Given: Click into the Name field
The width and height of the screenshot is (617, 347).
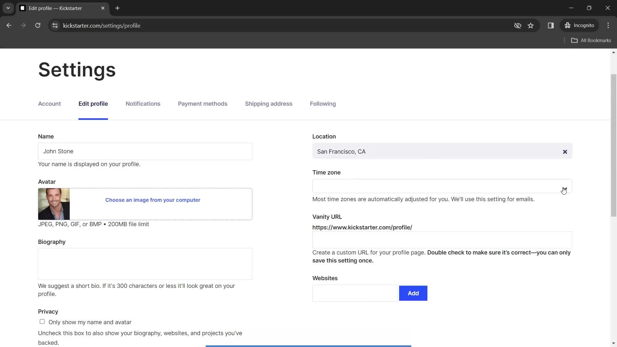Looking at the screenshot, I should [x=145, y=151].
